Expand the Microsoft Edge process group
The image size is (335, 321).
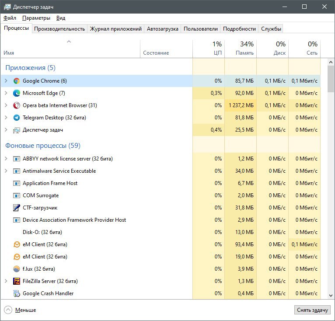(x=6, y=93)
